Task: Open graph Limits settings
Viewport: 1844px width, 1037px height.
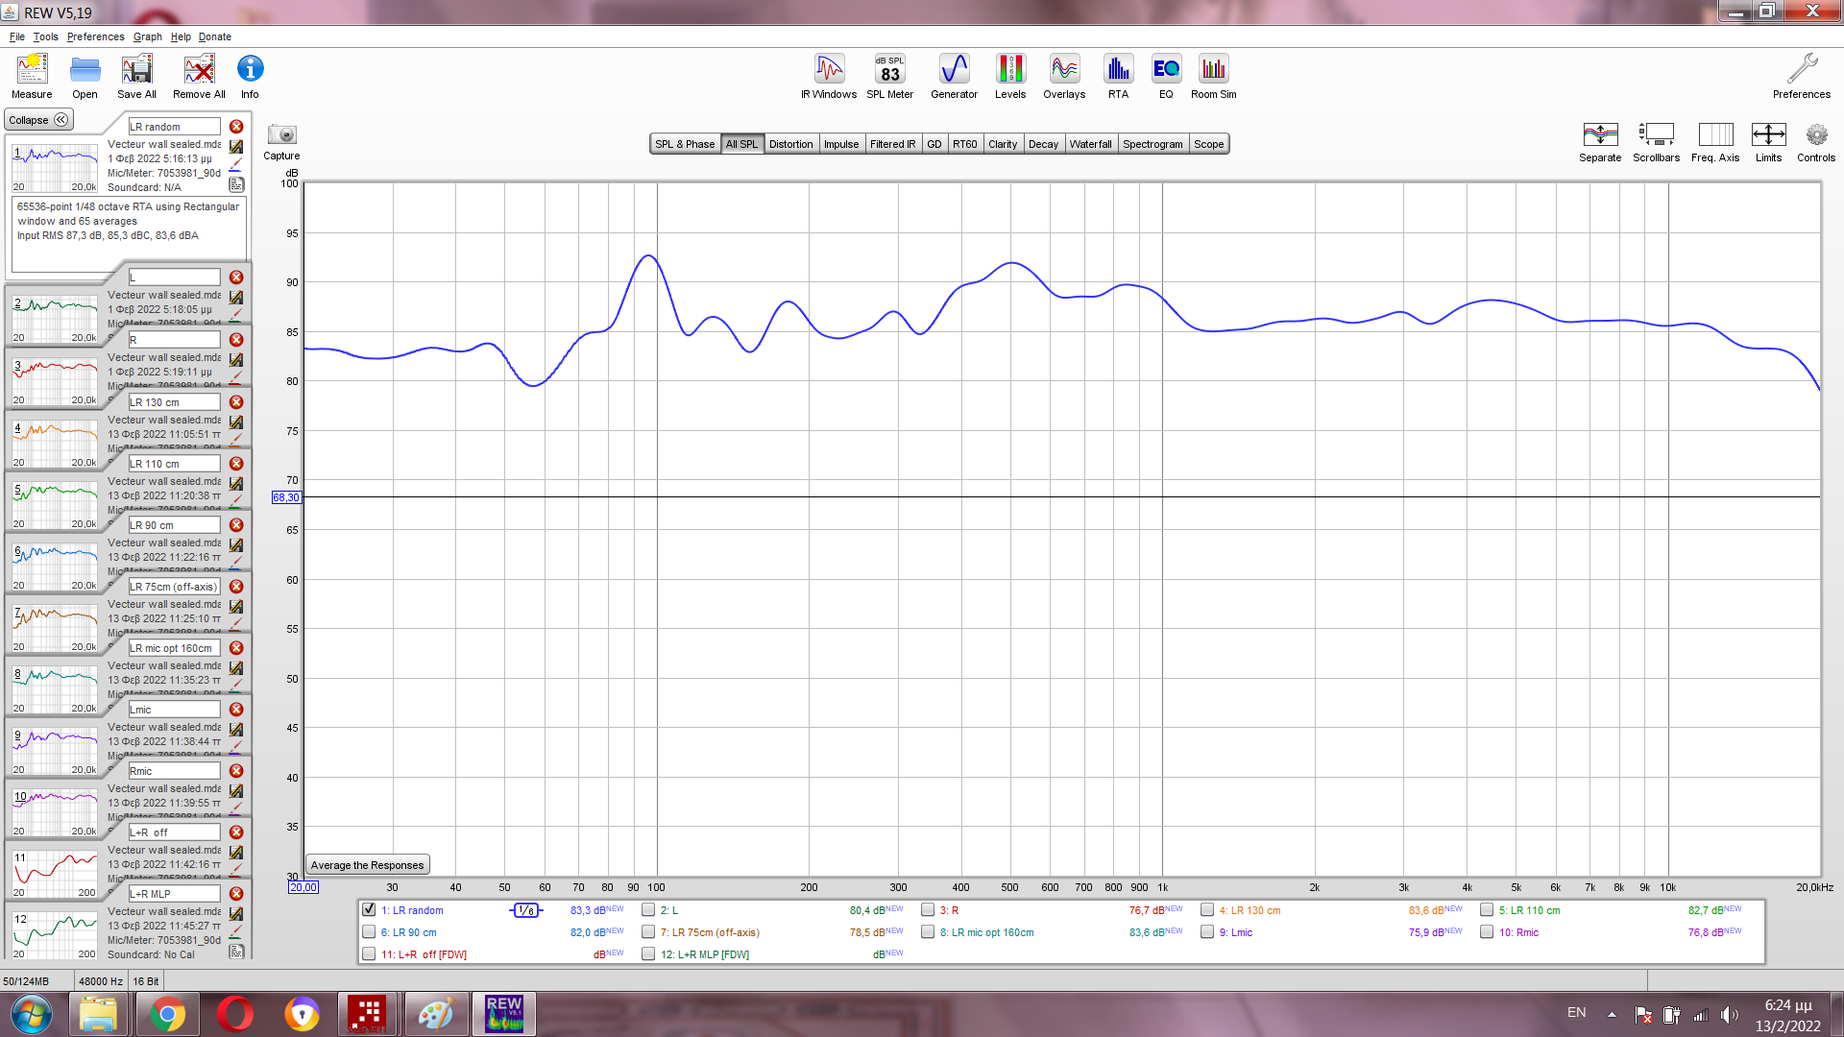Action: pyautogui.click(x=1768, y=141)
